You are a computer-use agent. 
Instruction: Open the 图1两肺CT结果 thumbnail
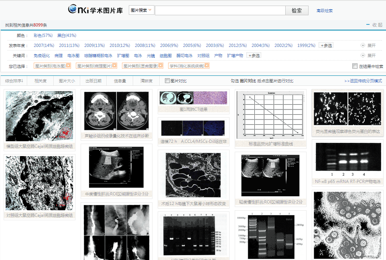(x=193, y=97)
